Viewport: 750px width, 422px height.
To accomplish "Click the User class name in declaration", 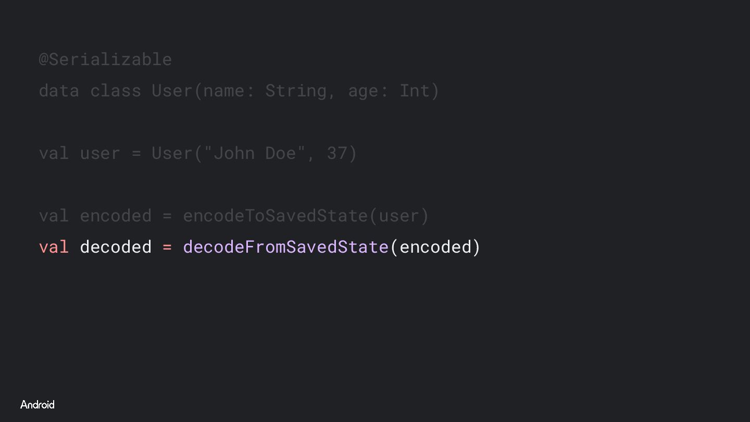I will coord(172,91).
